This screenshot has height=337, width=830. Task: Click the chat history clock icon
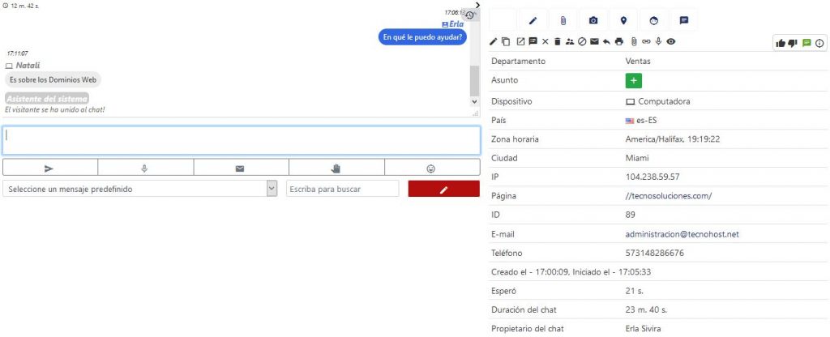coord(469,15)
